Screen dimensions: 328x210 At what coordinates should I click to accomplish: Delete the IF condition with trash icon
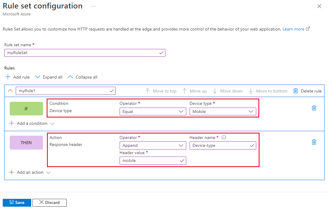pos(314,108)
